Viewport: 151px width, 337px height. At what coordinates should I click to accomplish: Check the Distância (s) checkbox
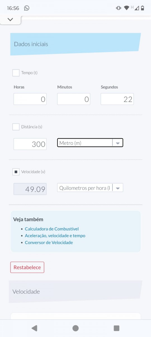tap(16, 127)
